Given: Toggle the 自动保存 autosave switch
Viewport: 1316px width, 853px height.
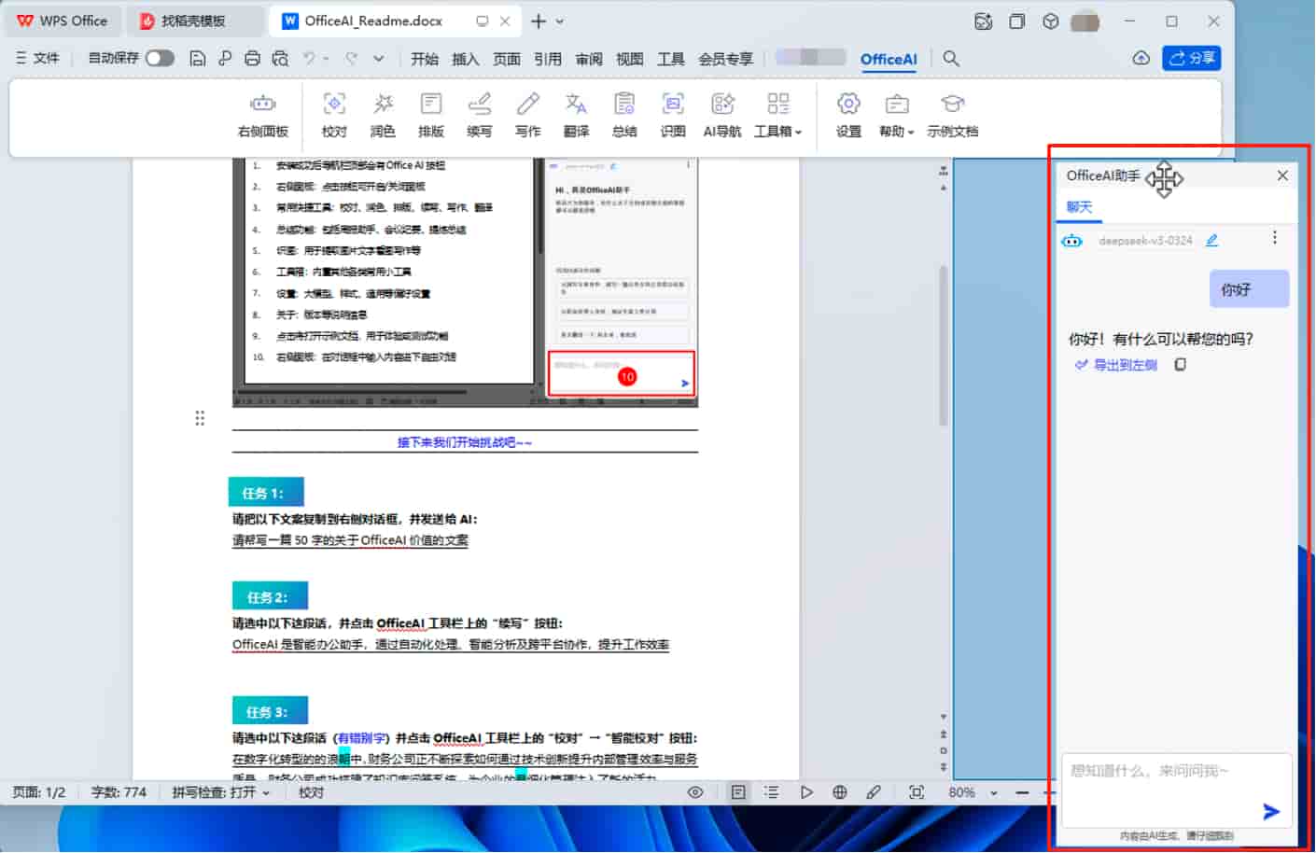Looking at the screenshot, I should tap(159, 57).
